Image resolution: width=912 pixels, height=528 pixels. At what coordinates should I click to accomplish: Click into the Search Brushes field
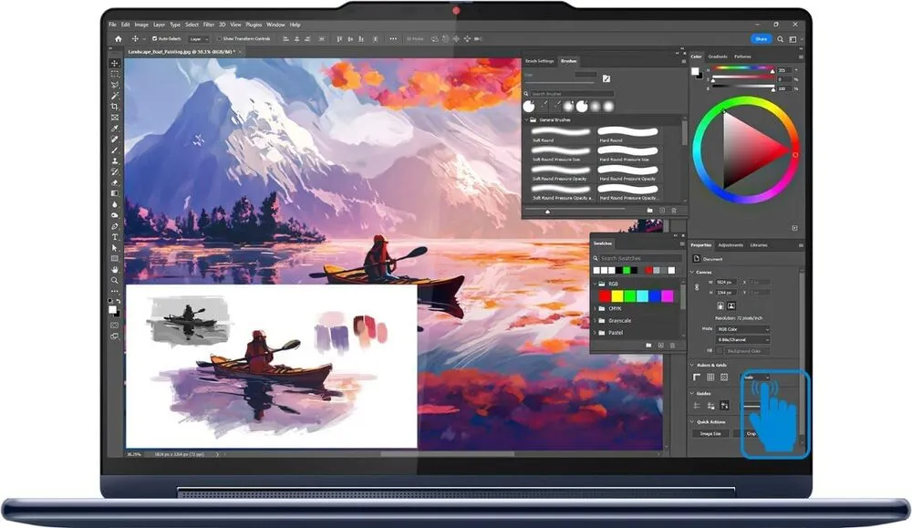(x=572, y=94)
